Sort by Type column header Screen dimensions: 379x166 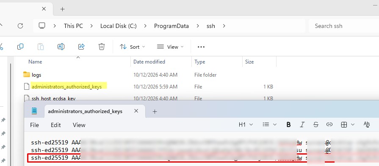(x=199, y=62)
